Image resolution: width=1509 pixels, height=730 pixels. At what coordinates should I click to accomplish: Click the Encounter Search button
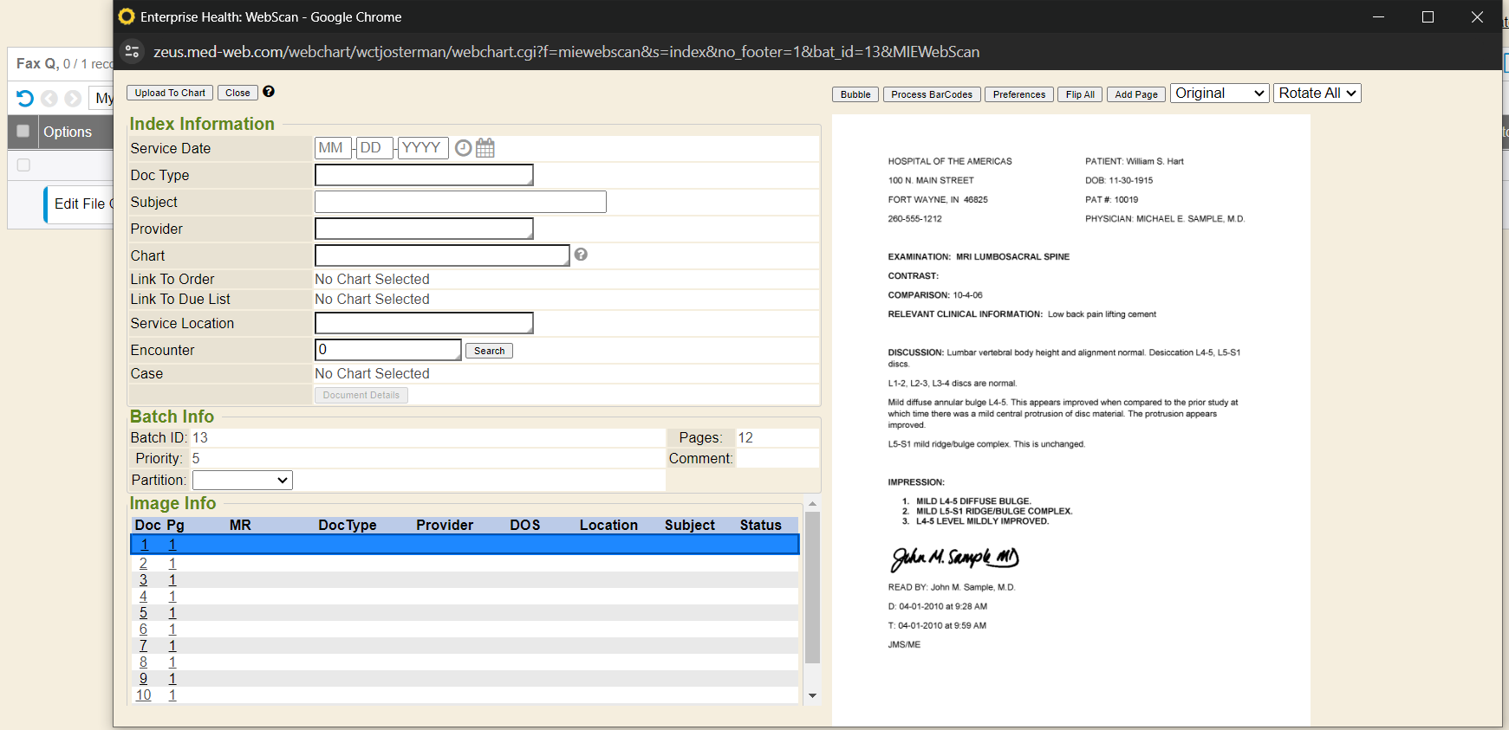pos(489,351)
